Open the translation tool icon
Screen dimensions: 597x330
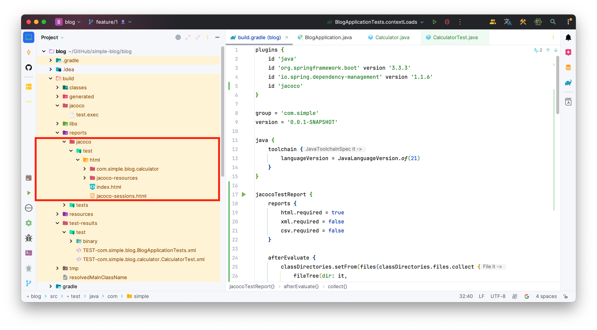tap(508, 22)
